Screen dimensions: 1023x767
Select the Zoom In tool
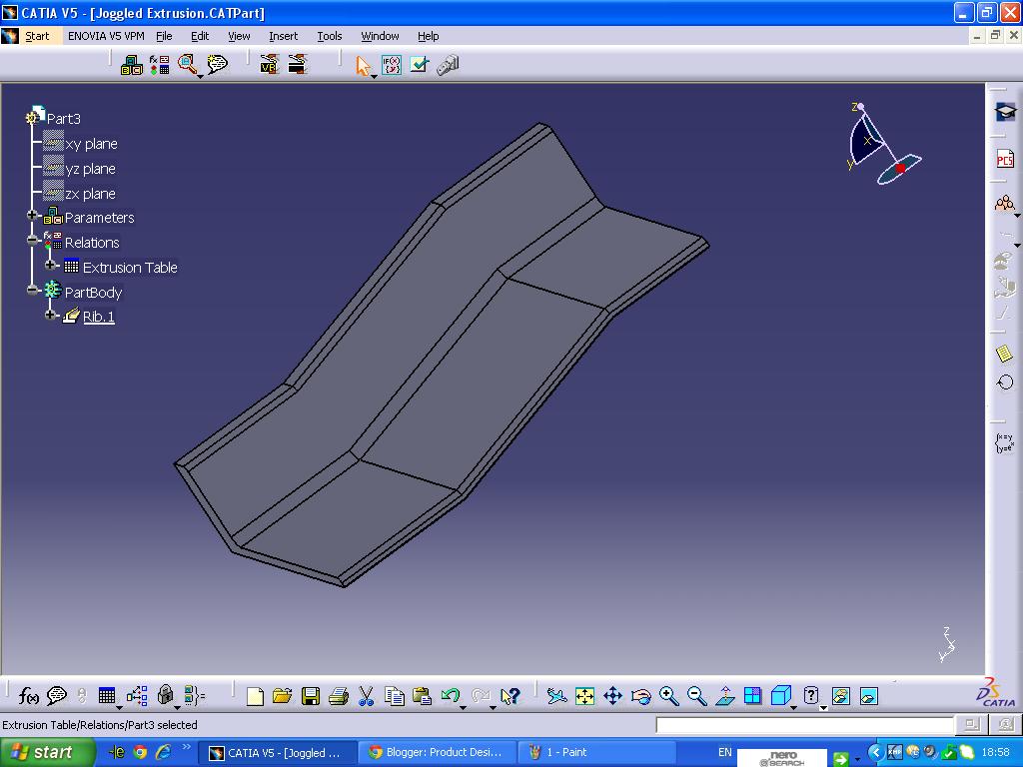pos(669,696)
